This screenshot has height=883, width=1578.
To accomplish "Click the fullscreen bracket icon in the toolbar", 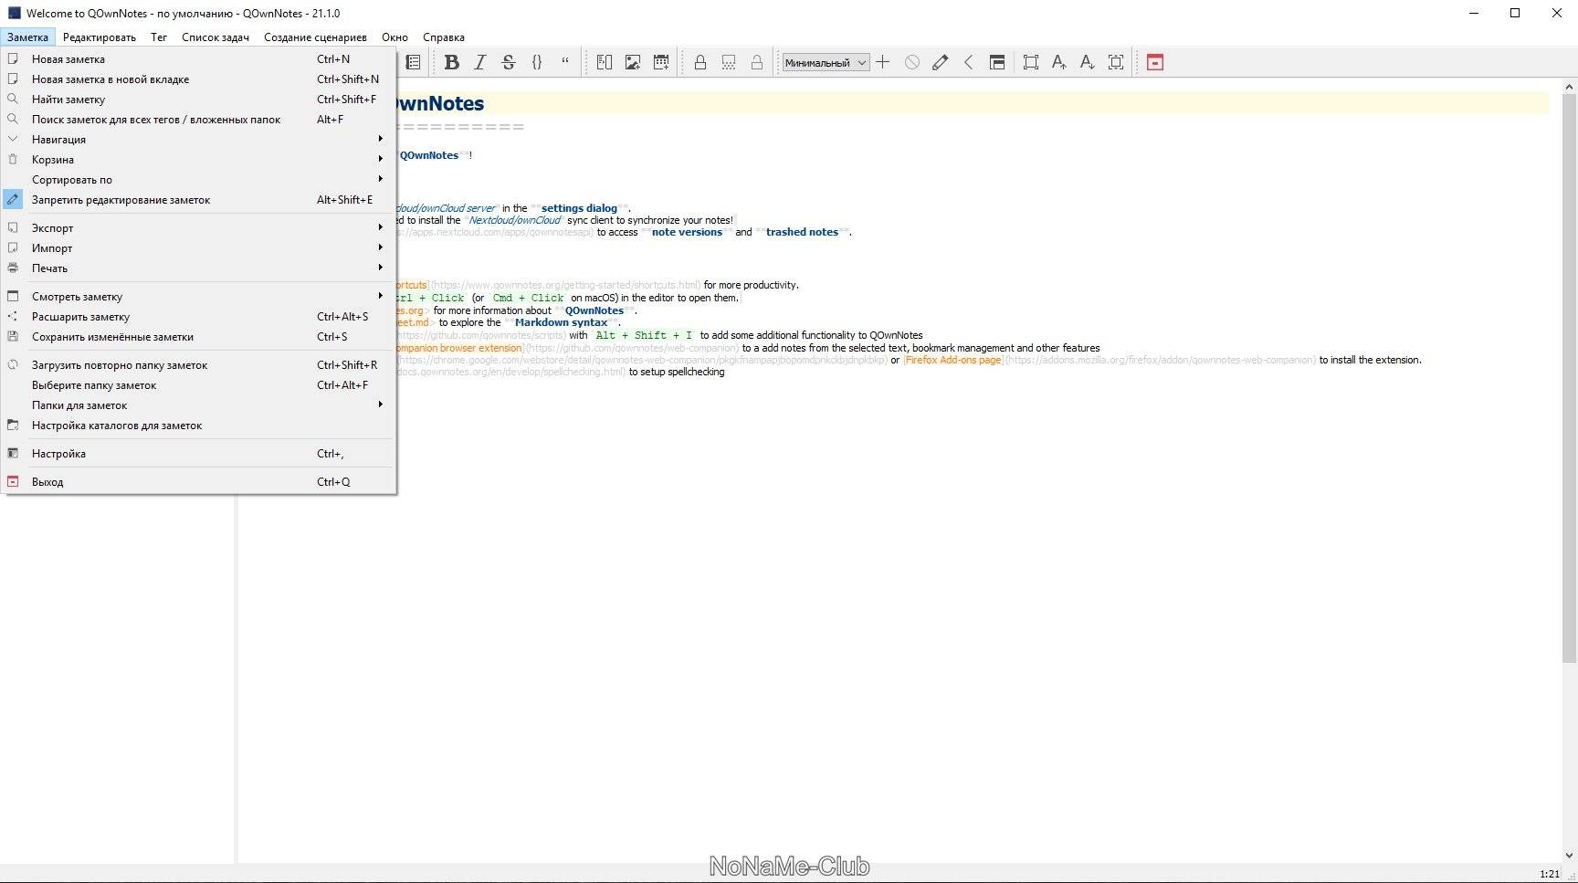I will coord(1116,62).
